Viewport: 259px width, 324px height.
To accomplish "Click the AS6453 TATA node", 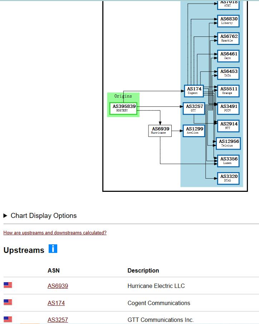I will [228, 74].
